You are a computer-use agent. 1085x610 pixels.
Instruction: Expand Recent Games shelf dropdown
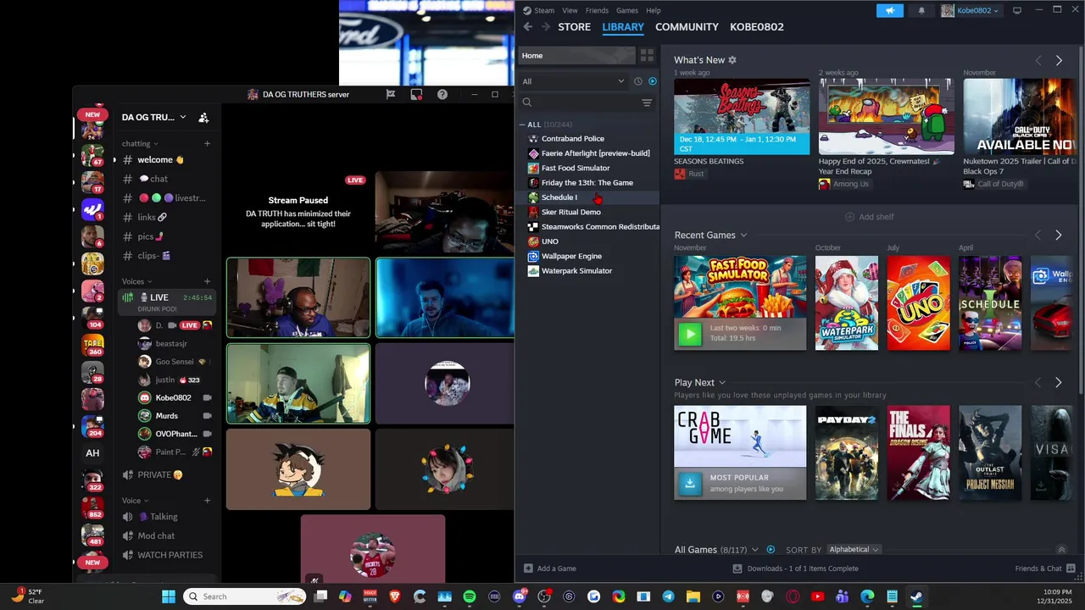pos(743,236)
